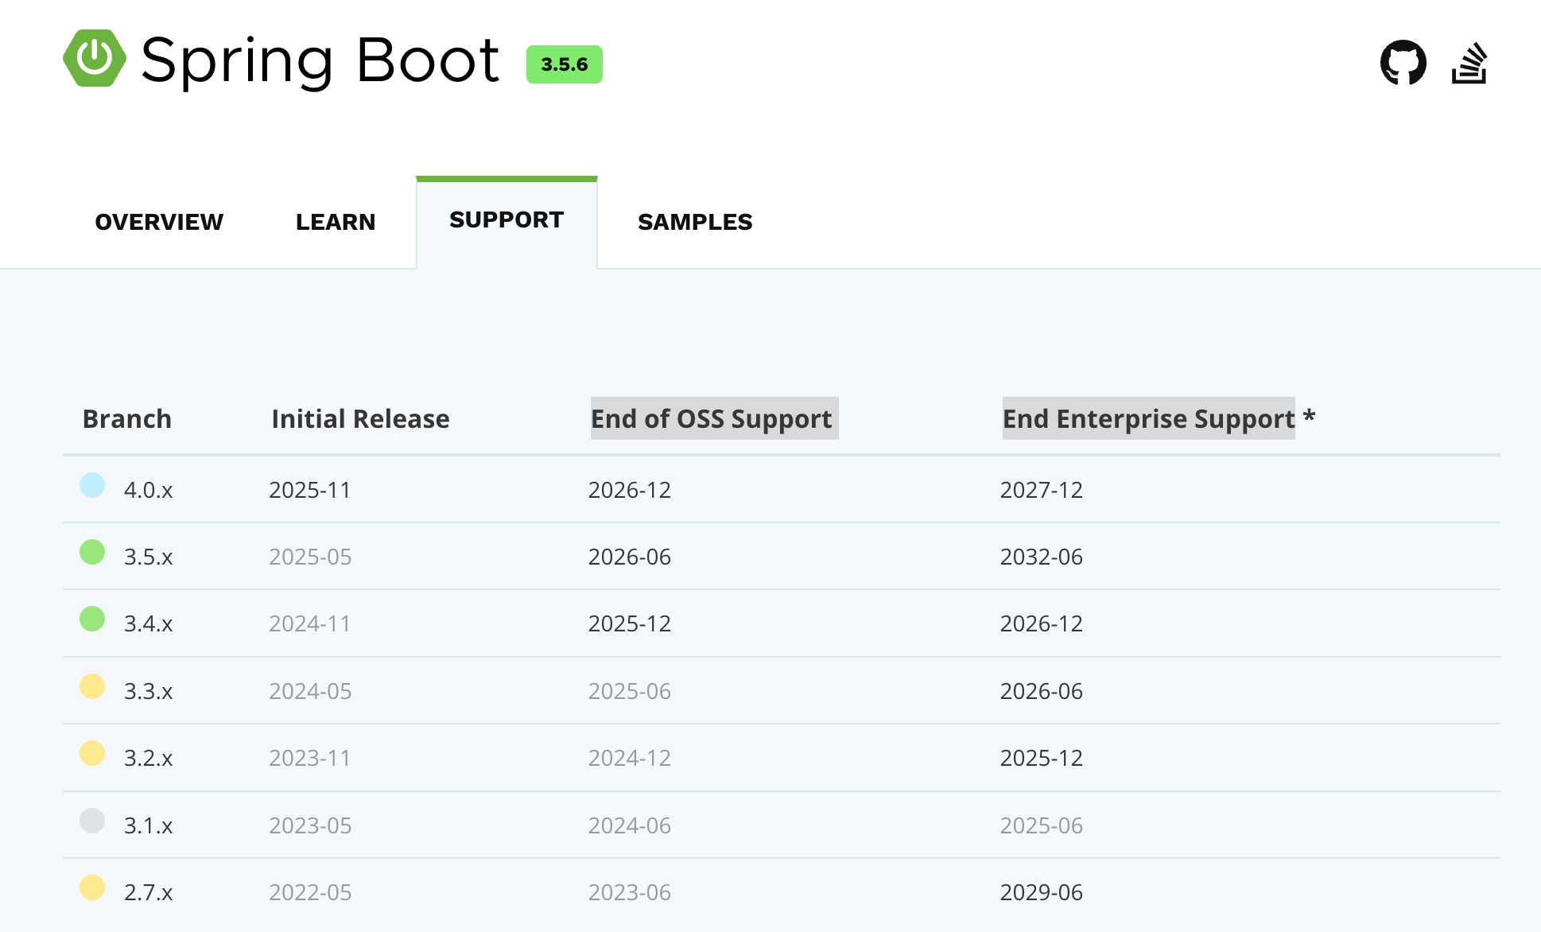The height and width of the screenshot is (932, 1541).
Task: Click the yellow status dot for 3.3.x
Action: (x=92, y=686)
